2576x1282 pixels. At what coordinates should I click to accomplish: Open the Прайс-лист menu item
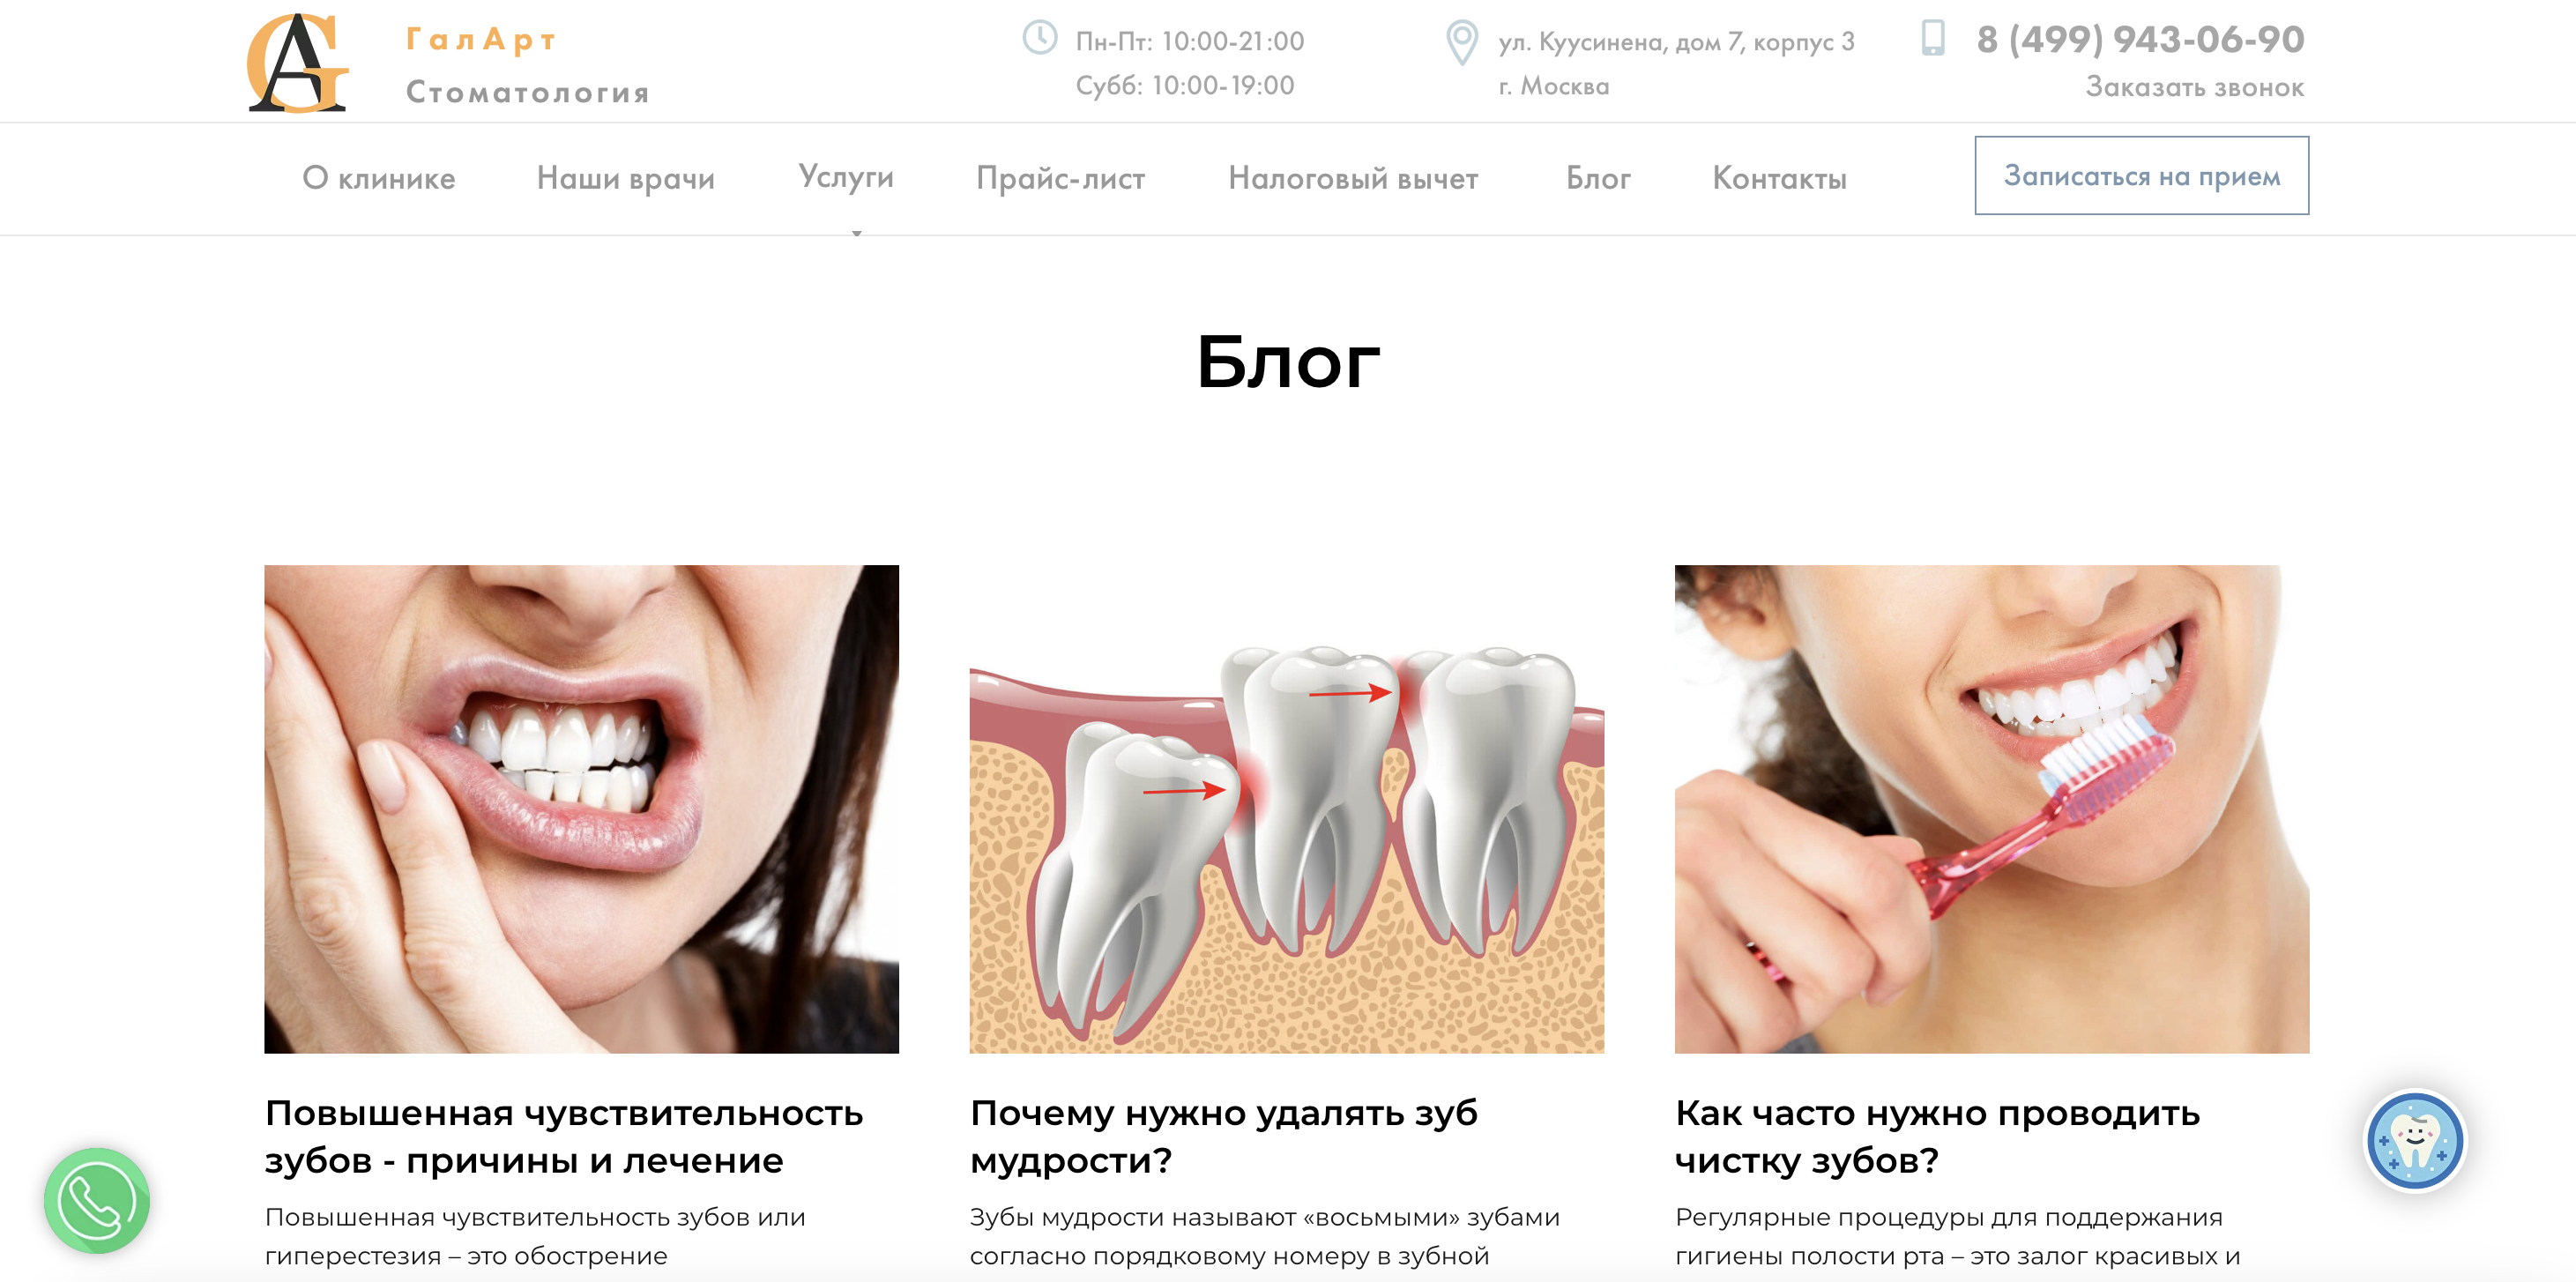(x=1061, y=178)
